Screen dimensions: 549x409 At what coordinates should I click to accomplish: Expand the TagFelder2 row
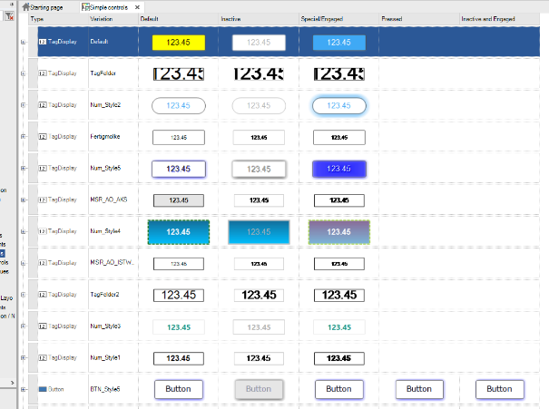pyautogui.click(x=23, y=295)
